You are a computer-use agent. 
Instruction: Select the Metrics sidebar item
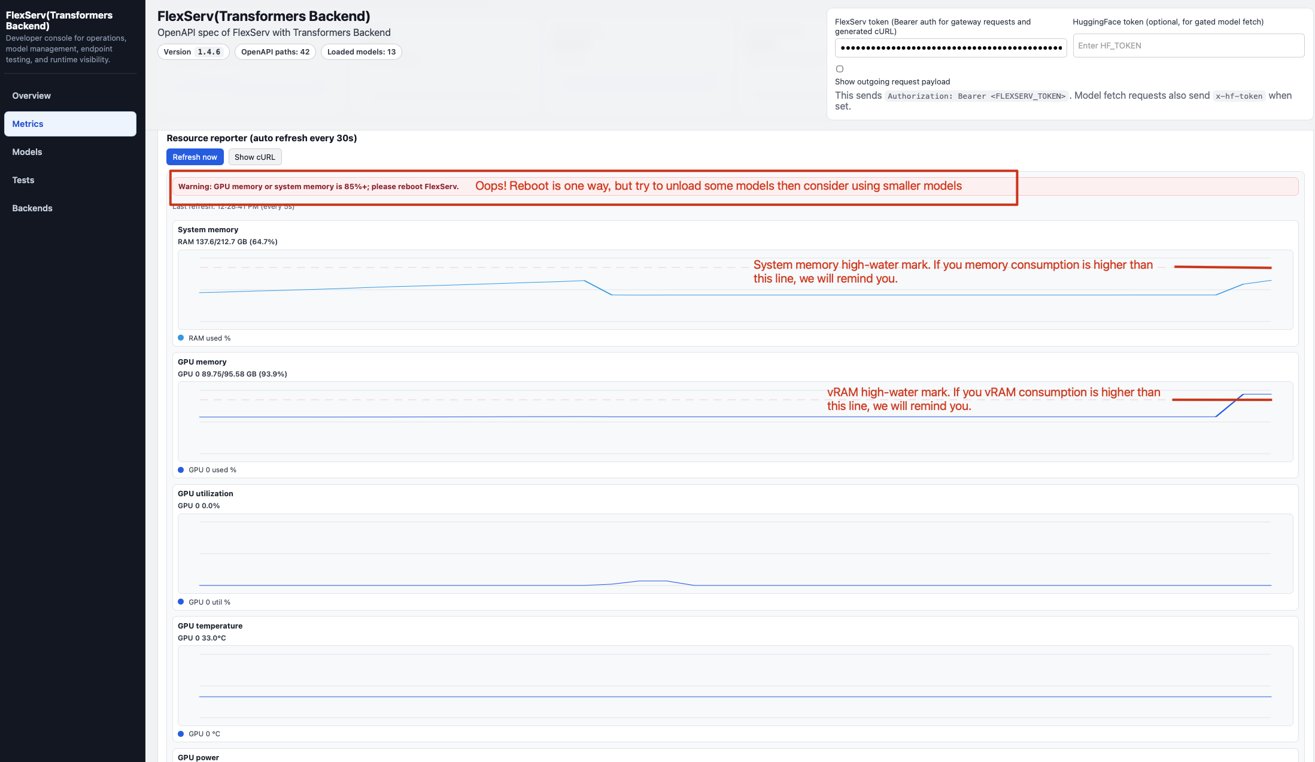[x=70, y=124]
